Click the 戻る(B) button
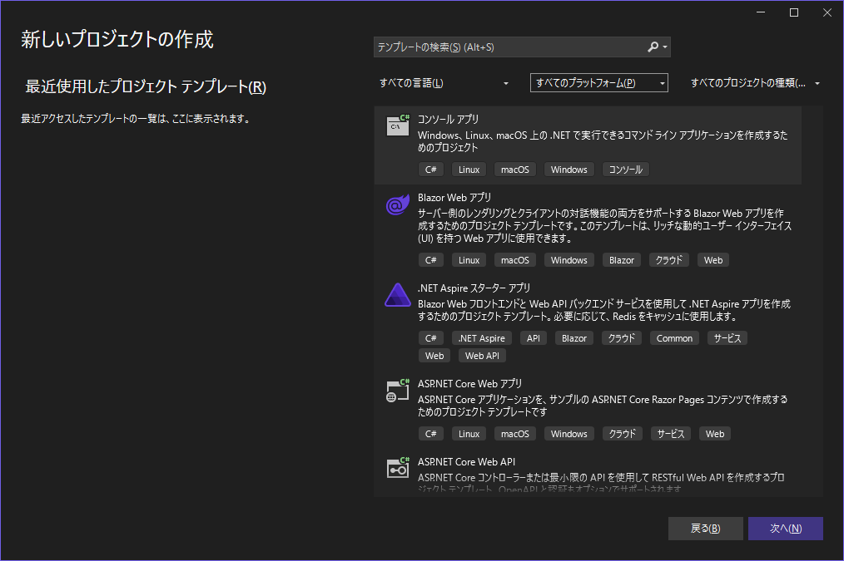The width and height of the screenshot is (844, 561). click(x=705, y=529)
